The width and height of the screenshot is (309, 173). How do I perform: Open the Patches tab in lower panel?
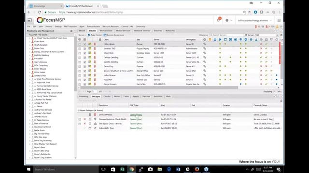click(146, 97)
